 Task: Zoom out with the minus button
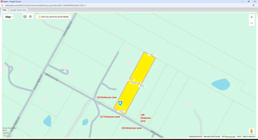(x=252, y=23)
